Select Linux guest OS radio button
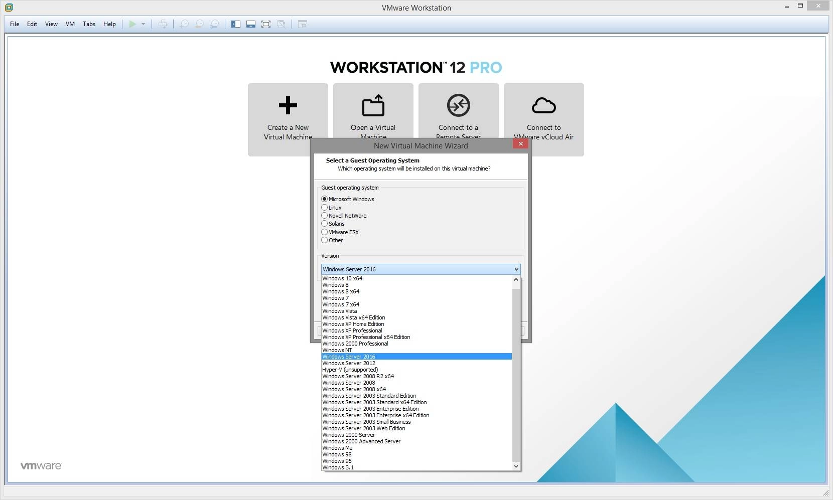The height and width of the screenshot is (500, 833). tap(324, 207)
